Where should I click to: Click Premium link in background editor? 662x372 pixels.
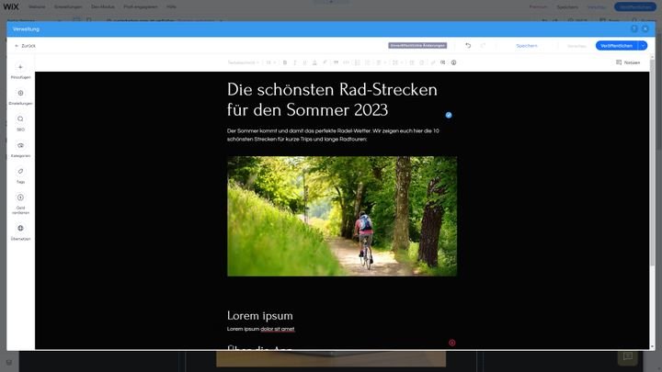538,6
